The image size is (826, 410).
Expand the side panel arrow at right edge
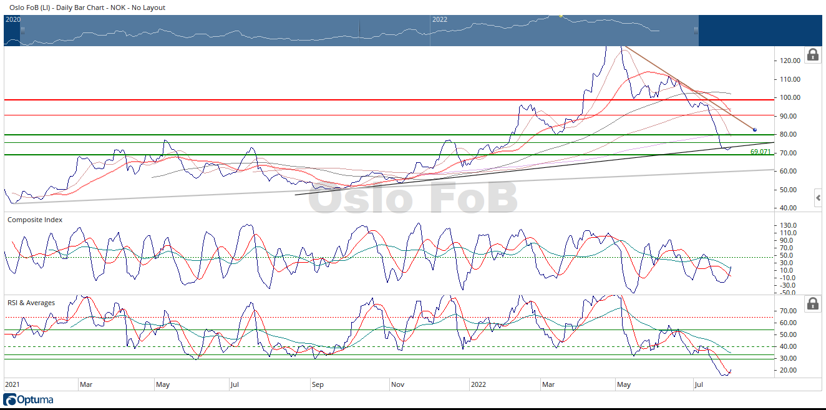[819, 198]
